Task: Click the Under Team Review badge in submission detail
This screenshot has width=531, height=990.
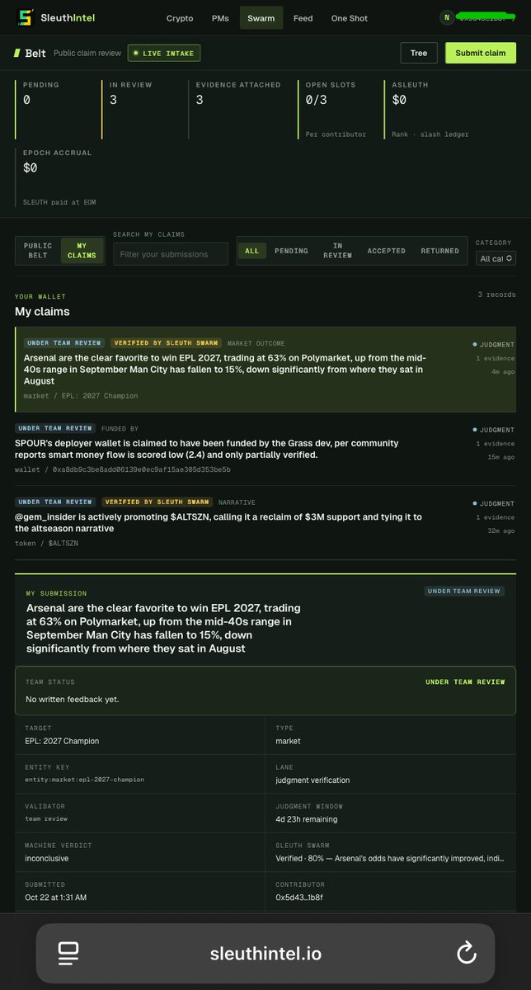Action: point(464,591)
